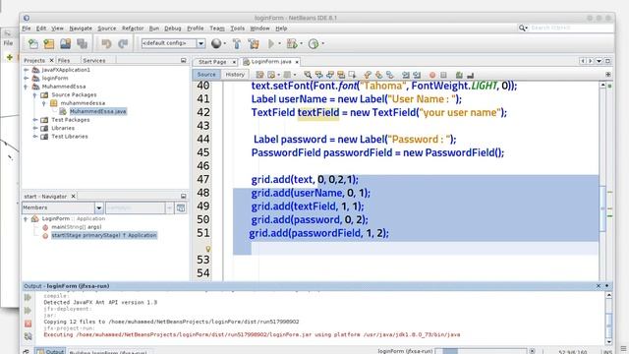Click the Comment editor toolbar icon
The height and width of the screenshot is (354, 629).
[459, 75]
